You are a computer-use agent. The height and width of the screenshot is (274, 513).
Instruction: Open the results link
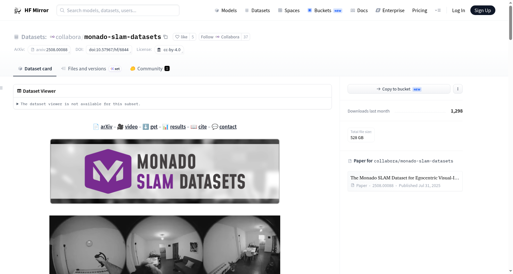178,127
